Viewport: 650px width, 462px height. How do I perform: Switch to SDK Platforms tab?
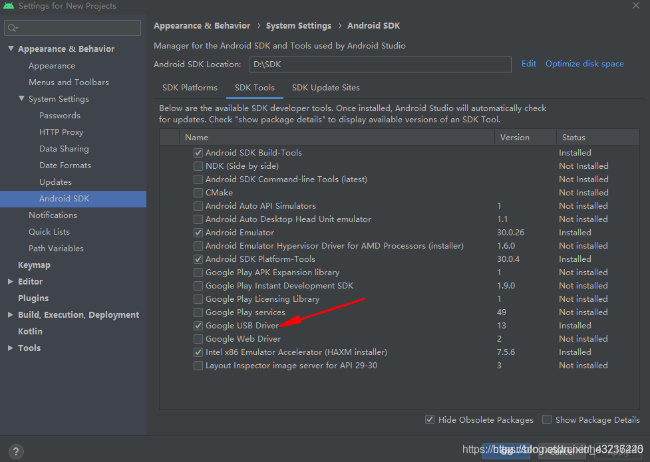pyautogui.click(x=190, y=88)
